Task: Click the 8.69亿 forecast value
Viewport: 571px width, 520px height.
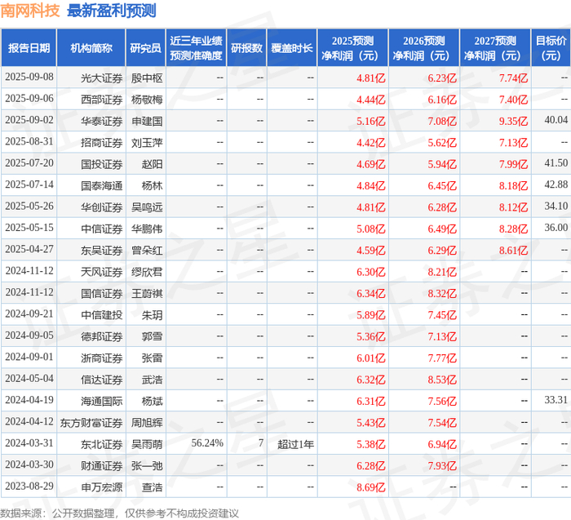Action: (370, 487)
